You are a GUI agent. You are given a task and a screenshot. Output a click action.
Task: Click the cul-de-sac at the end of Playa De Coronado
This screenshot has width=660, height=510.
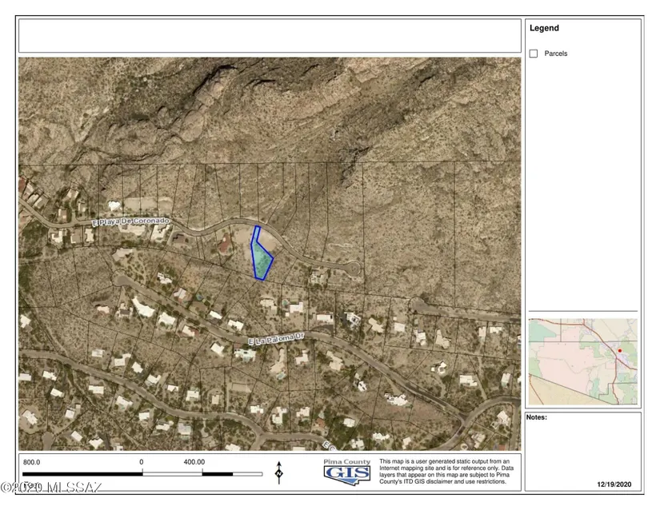pyautogui.click(x=350, y=269)
